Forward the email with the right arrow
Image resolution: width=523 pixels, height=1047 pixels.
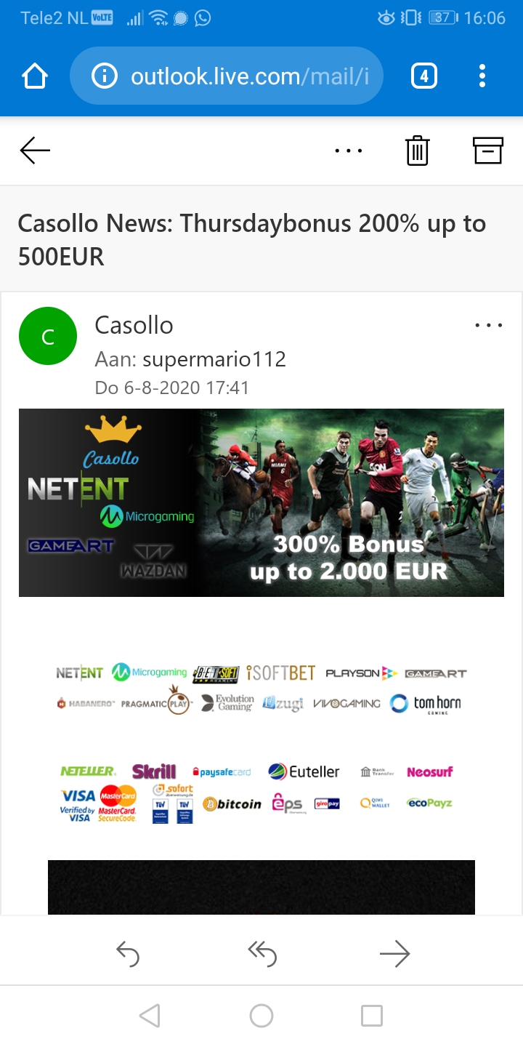point(395,954)
